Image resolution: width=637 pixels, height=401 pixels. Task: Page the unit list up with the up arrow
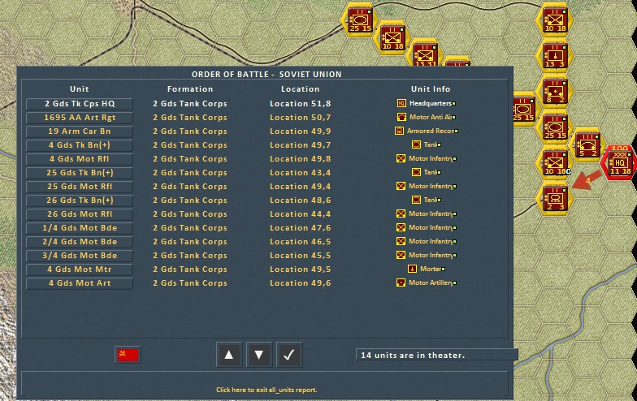229,355
